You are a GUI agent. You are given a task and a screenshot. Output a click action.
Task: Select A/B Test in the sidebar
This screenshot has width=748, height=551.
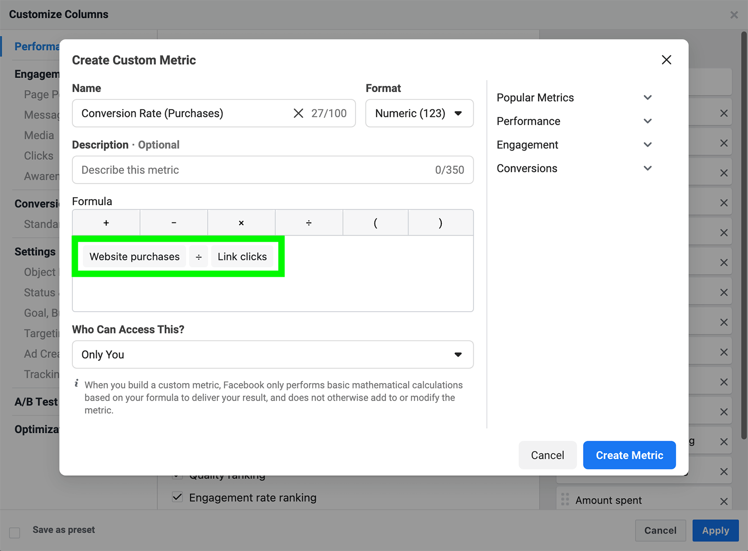click(36, 401)
